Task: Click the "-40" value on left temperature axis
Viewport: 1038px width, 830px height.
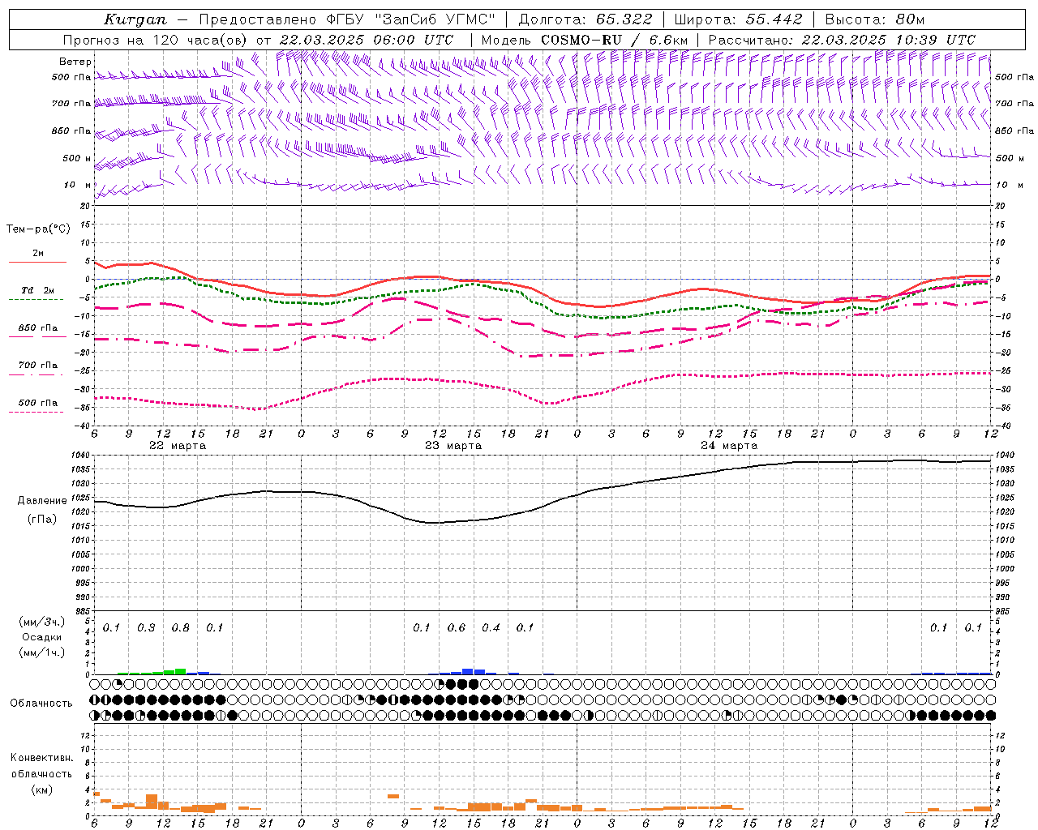Action: pos(83,426)
